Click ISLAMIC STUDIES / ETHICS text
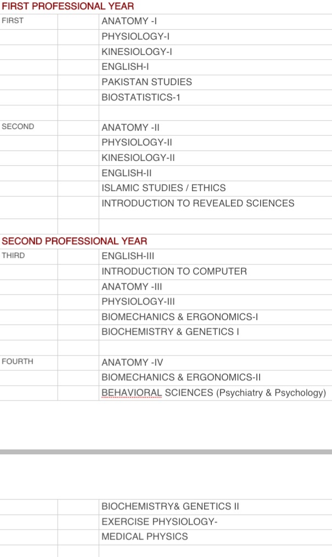This screenshot has height=557, width=332. [164, 188]
